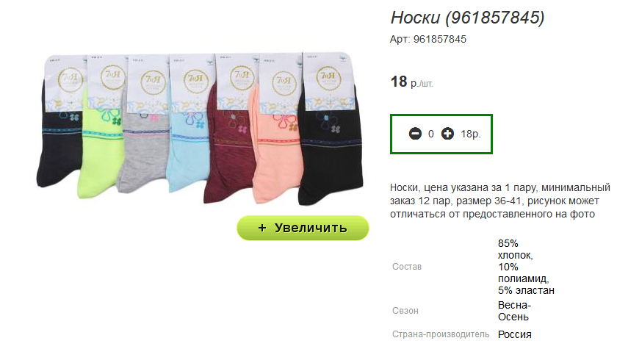Click the quantity value 0 field
Screen dimensions: 617x349
point(431,134)
